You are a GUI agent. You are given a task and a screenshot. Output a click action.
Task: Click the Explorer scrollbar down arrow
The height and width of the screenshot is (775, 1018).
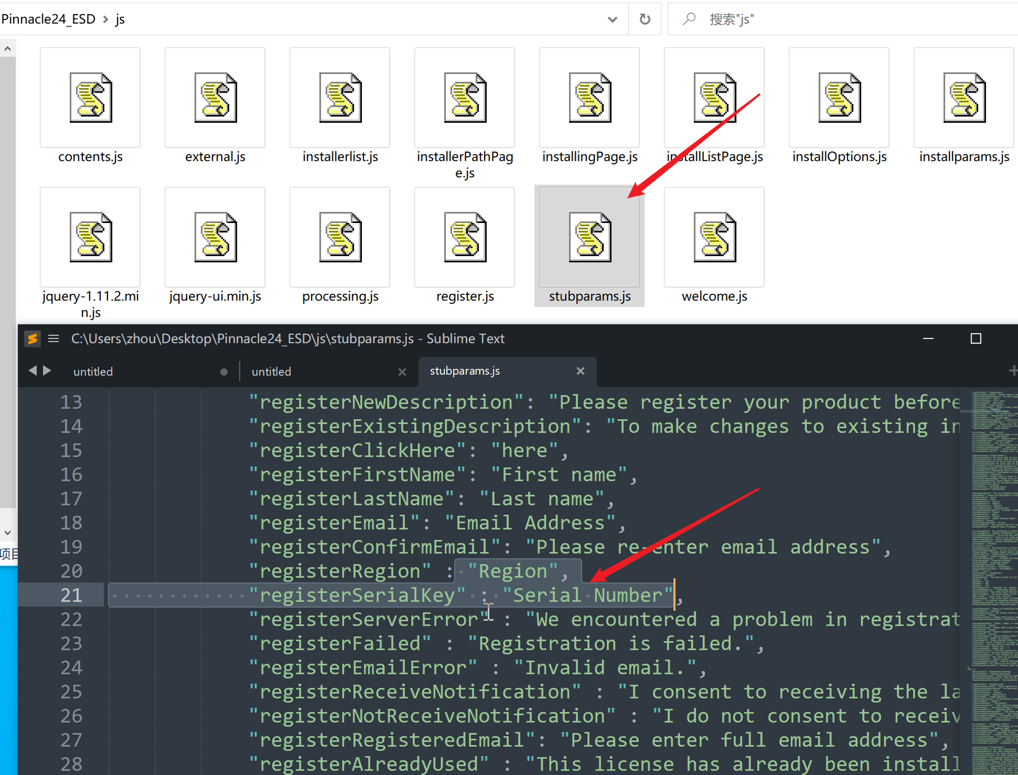pos(8,533)
